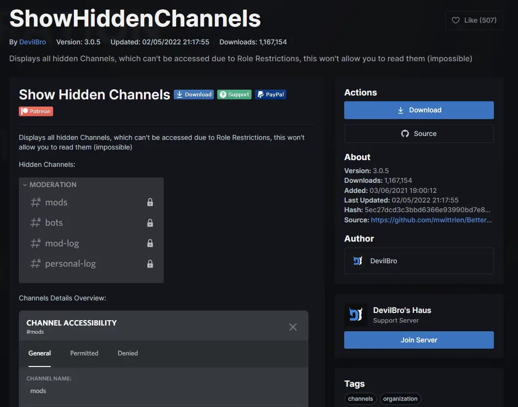Open the DevilBro author link in byline
This screenshot has height=407, width=518.
pyautogui.click(x=32, y=42)
